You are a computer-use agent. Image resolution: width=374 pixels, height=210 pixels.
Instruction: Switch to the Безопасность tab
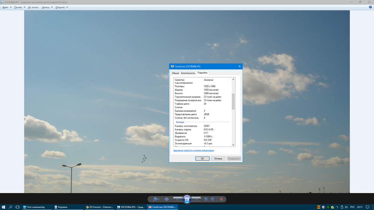click(x=188, y=73)
